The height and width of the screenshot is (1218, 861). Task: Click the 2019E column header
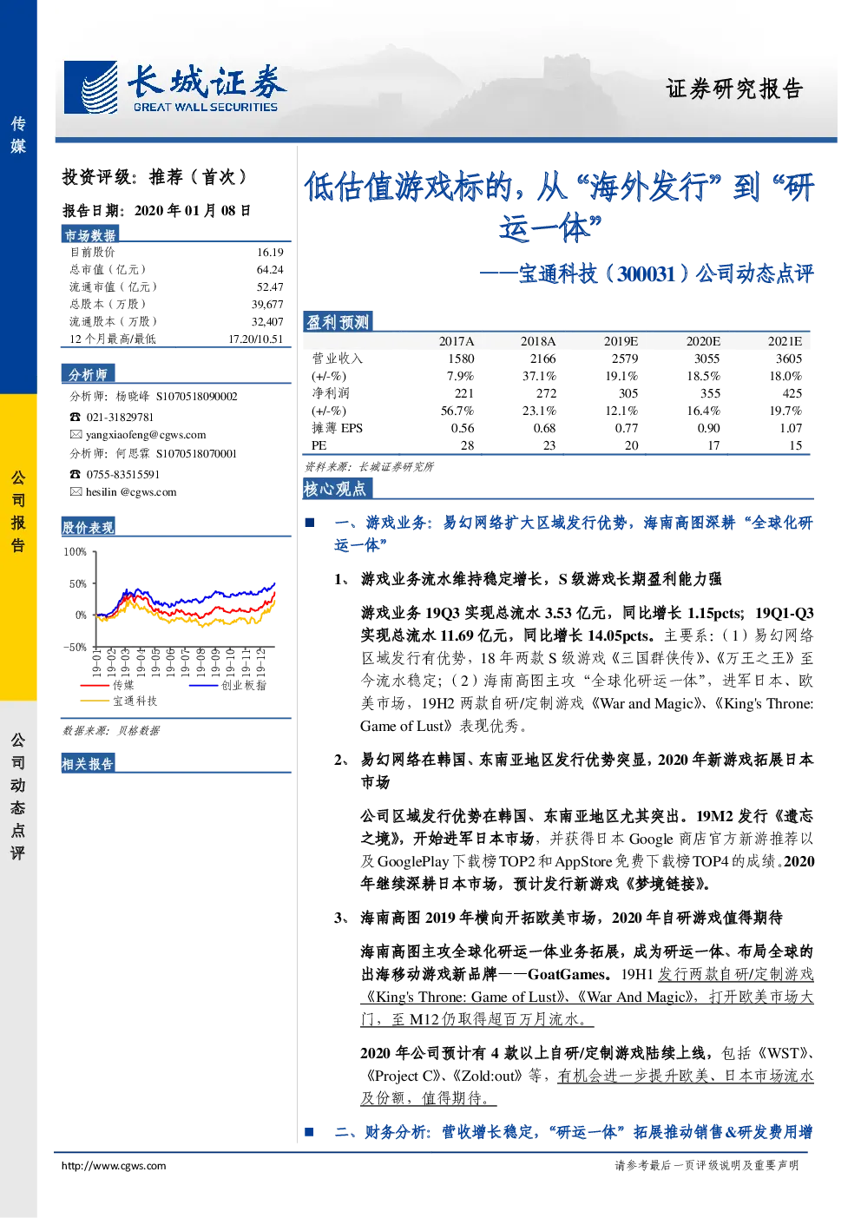tap(621, 342)
